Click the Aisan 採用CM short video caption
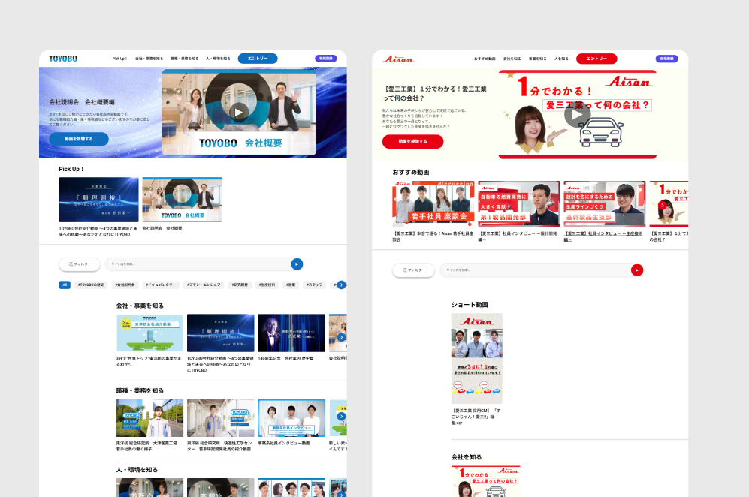Image resolution: width=749 pixels, height=497 pixels. [476, 417]
